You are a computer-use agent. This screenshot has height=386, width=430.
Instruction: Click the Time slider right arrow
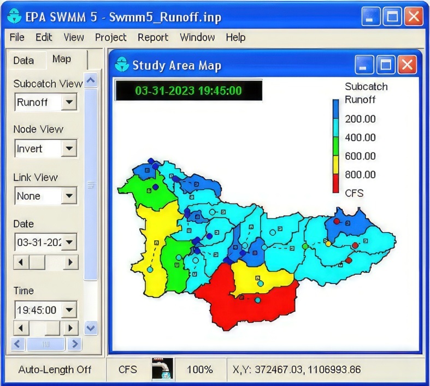(70, 328)
